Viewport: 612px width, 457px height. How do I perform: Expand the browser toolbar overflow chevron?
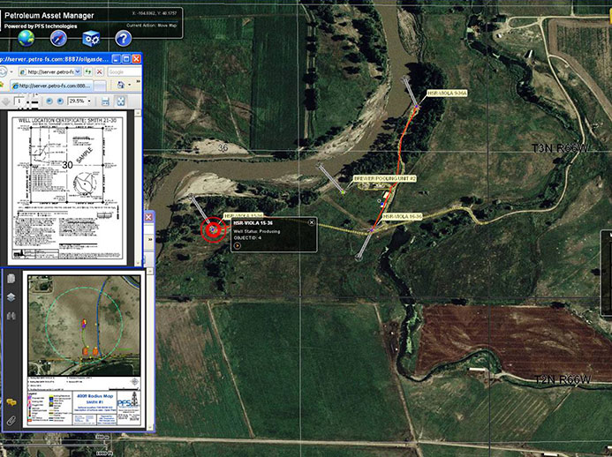click(138, 81)
